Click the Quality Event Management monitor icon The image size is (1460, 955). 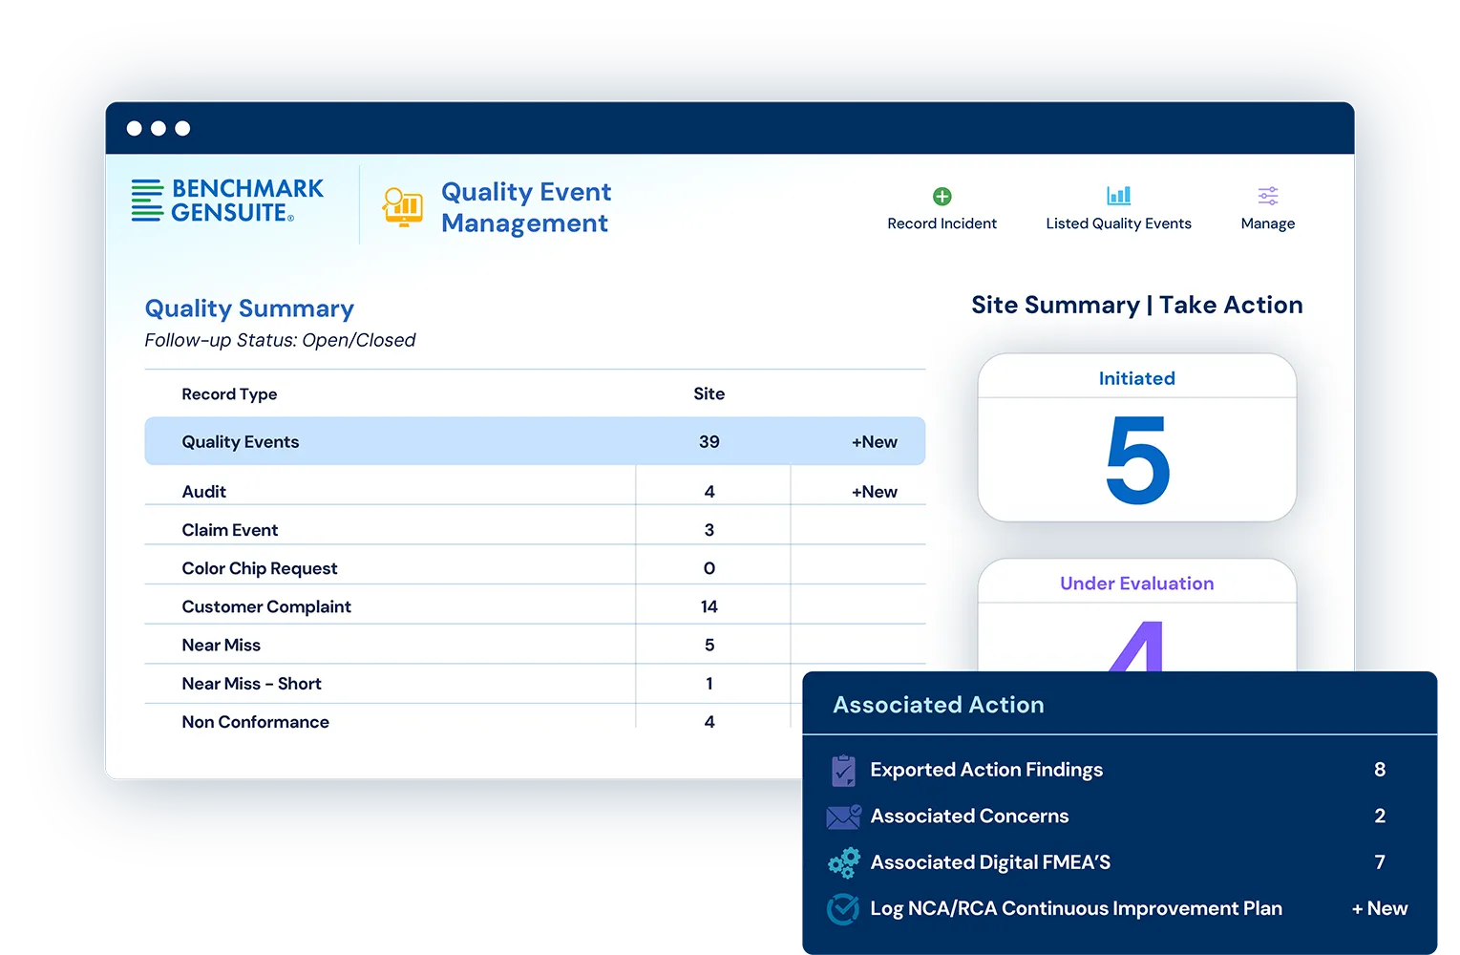402,206
